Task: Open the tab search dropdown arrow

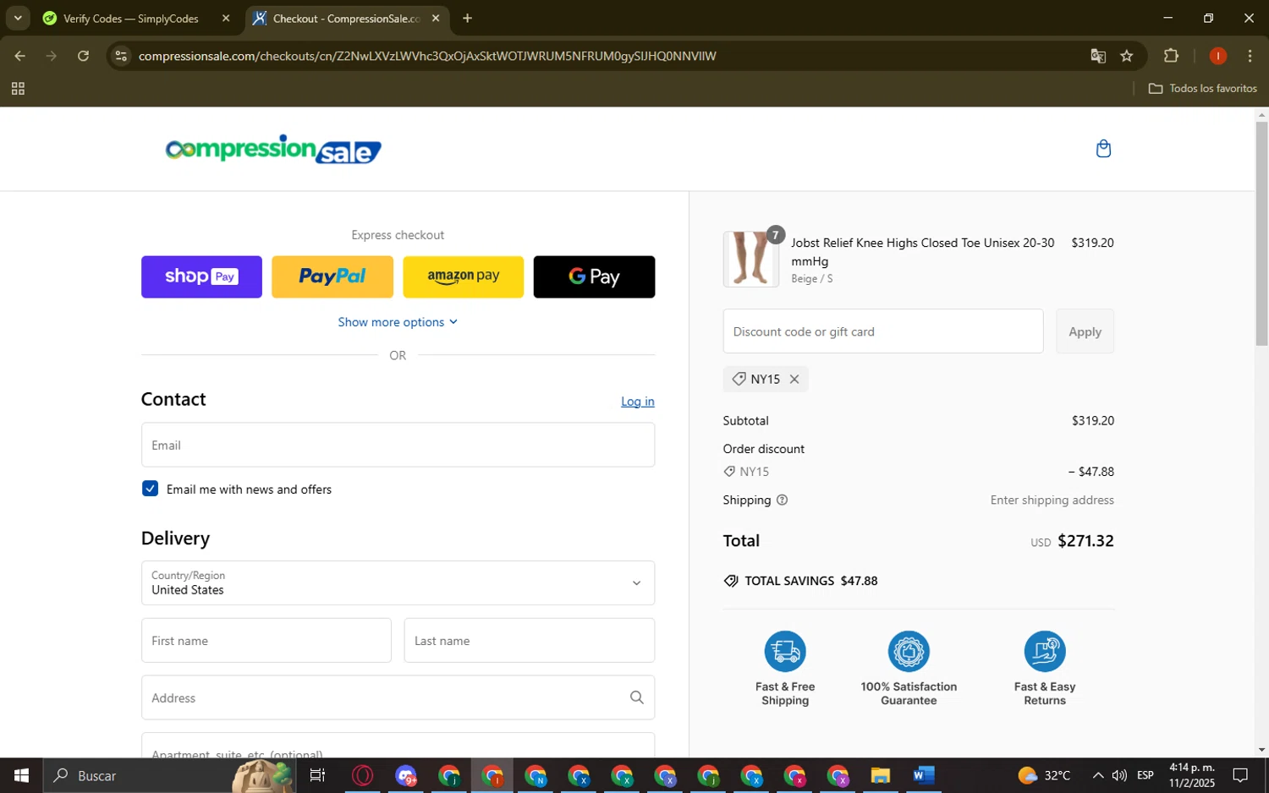Action: (x=18, y=18)
